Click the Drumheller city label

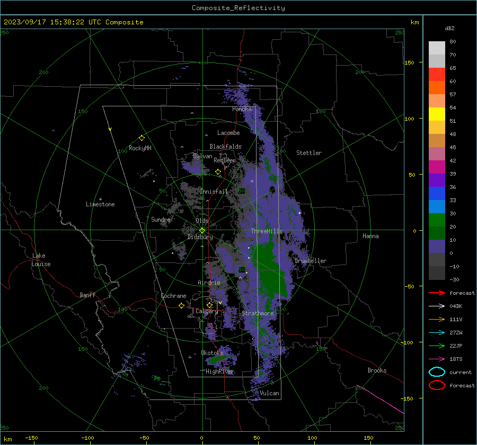pos(311,261)
